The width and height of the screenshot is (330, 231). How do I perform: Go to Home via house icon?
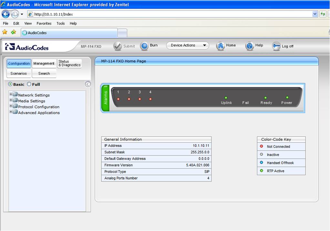[x=220, y=46]
